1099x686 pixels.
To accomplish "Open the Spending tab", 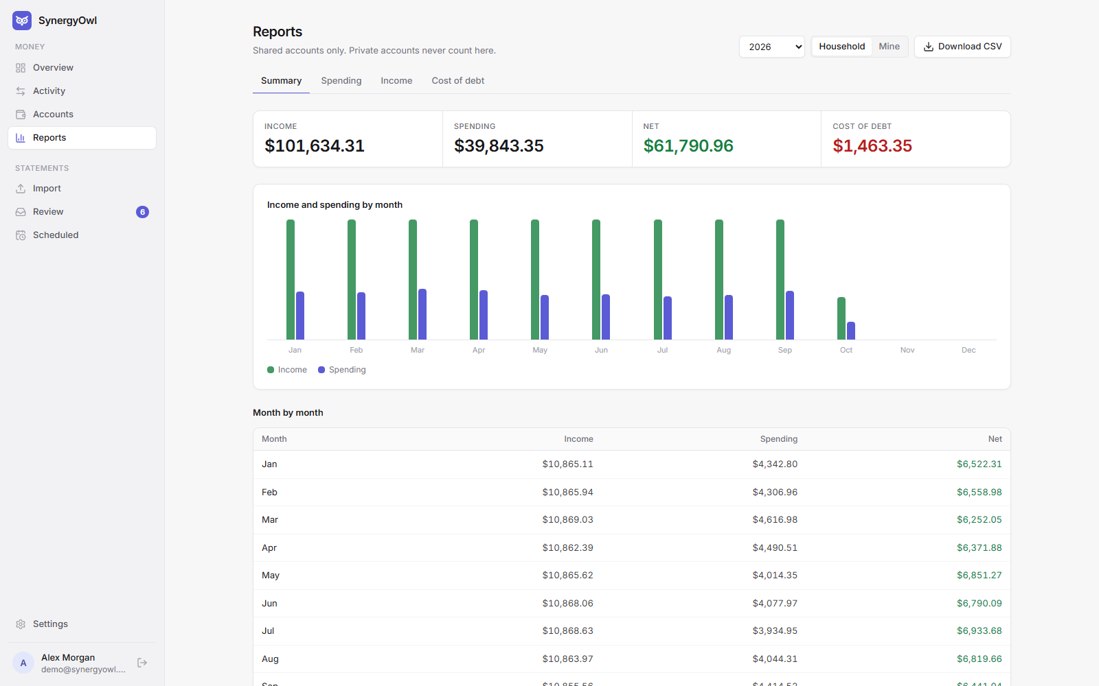I will [341, 81].
